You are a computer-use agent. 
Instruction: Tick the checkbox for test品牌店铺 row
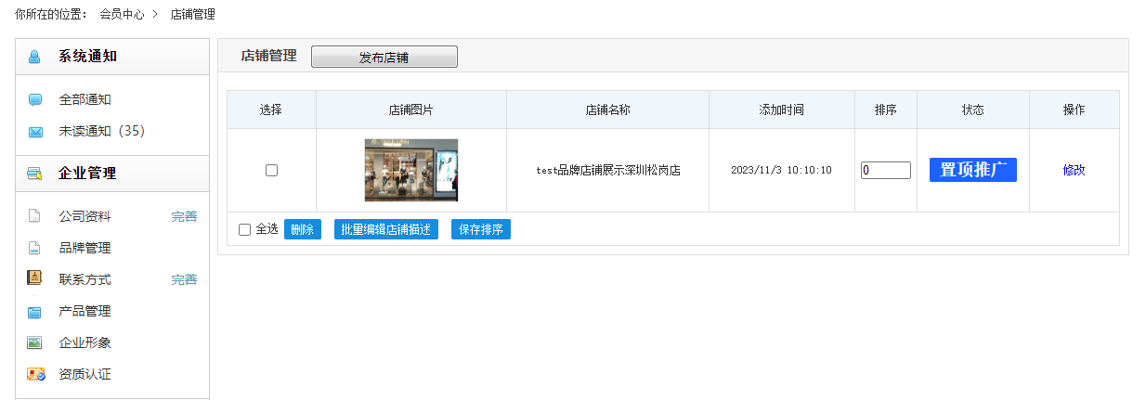271,170
